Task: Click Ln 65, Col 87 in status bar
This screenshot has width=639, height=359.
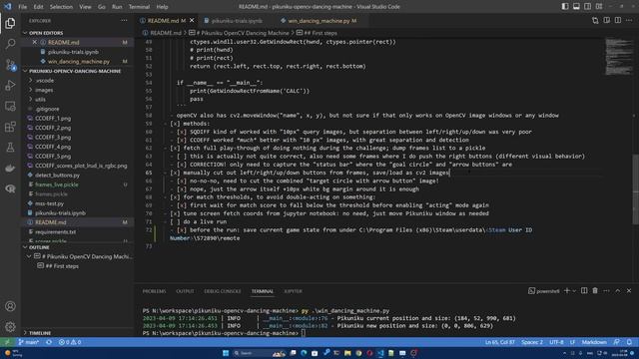Action: pos(499,342)
